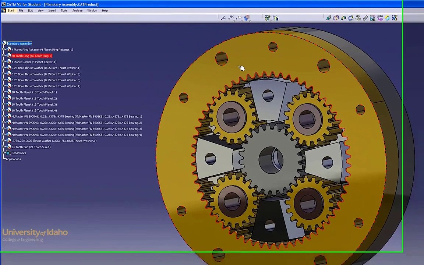Click the Text with Leader icon
Screen dimensions: 424x265
click(231, 18)
